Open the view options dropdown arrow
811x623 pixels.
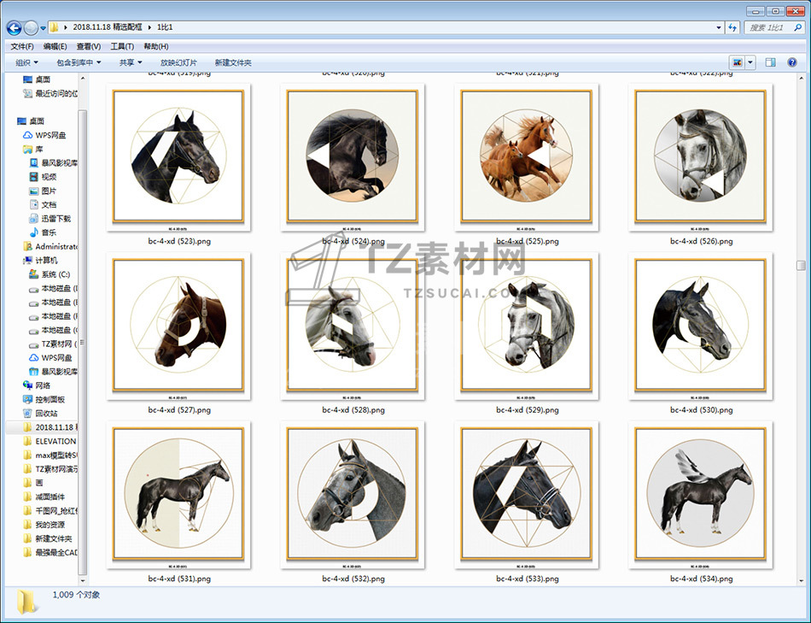point(750,62)
